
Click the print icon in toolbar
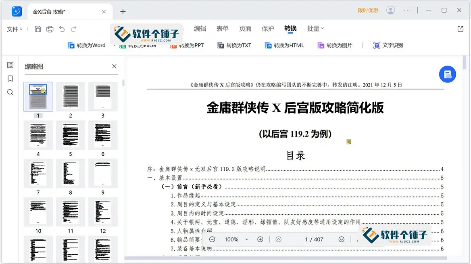(49, 28)
